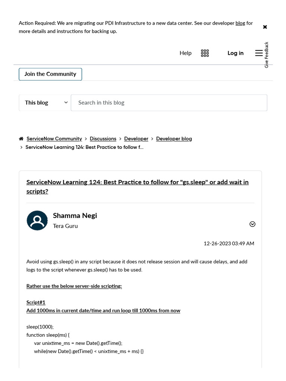This screenshot has width=286, height=381.
Task: Open the Give Feedback side tab
Action: click(267, 55)
